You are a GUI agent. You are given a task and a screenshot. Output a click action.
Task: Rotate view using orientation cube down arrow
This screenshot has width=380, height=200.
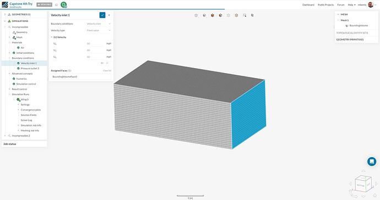point(363,196)
